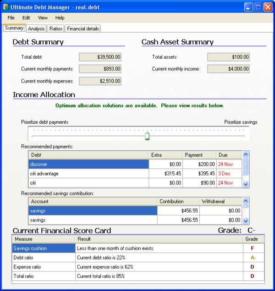Click the Current monthly payments field $893.00

point(100,69)
